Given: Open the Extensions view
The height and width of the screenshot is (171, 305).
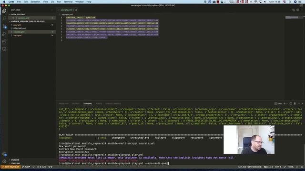Looking at the screenshot, I should [x=4, y=41].
